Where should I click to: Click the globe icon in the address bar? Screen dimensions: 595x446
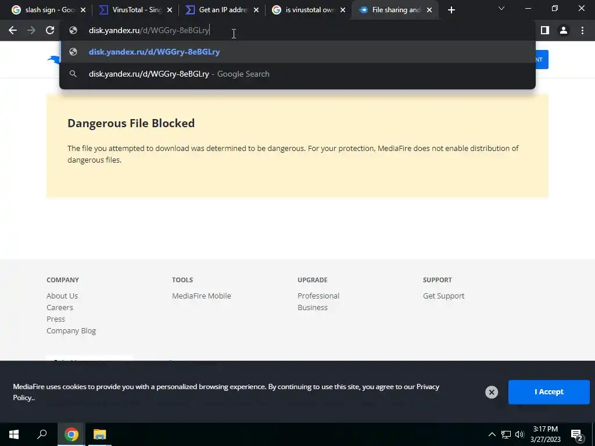(x=73, y=30)
